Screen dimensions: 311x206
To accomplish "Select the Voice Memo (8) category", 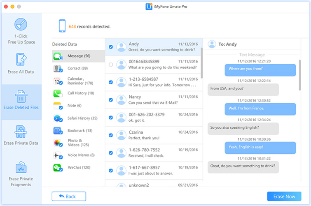I will [79, 155].
